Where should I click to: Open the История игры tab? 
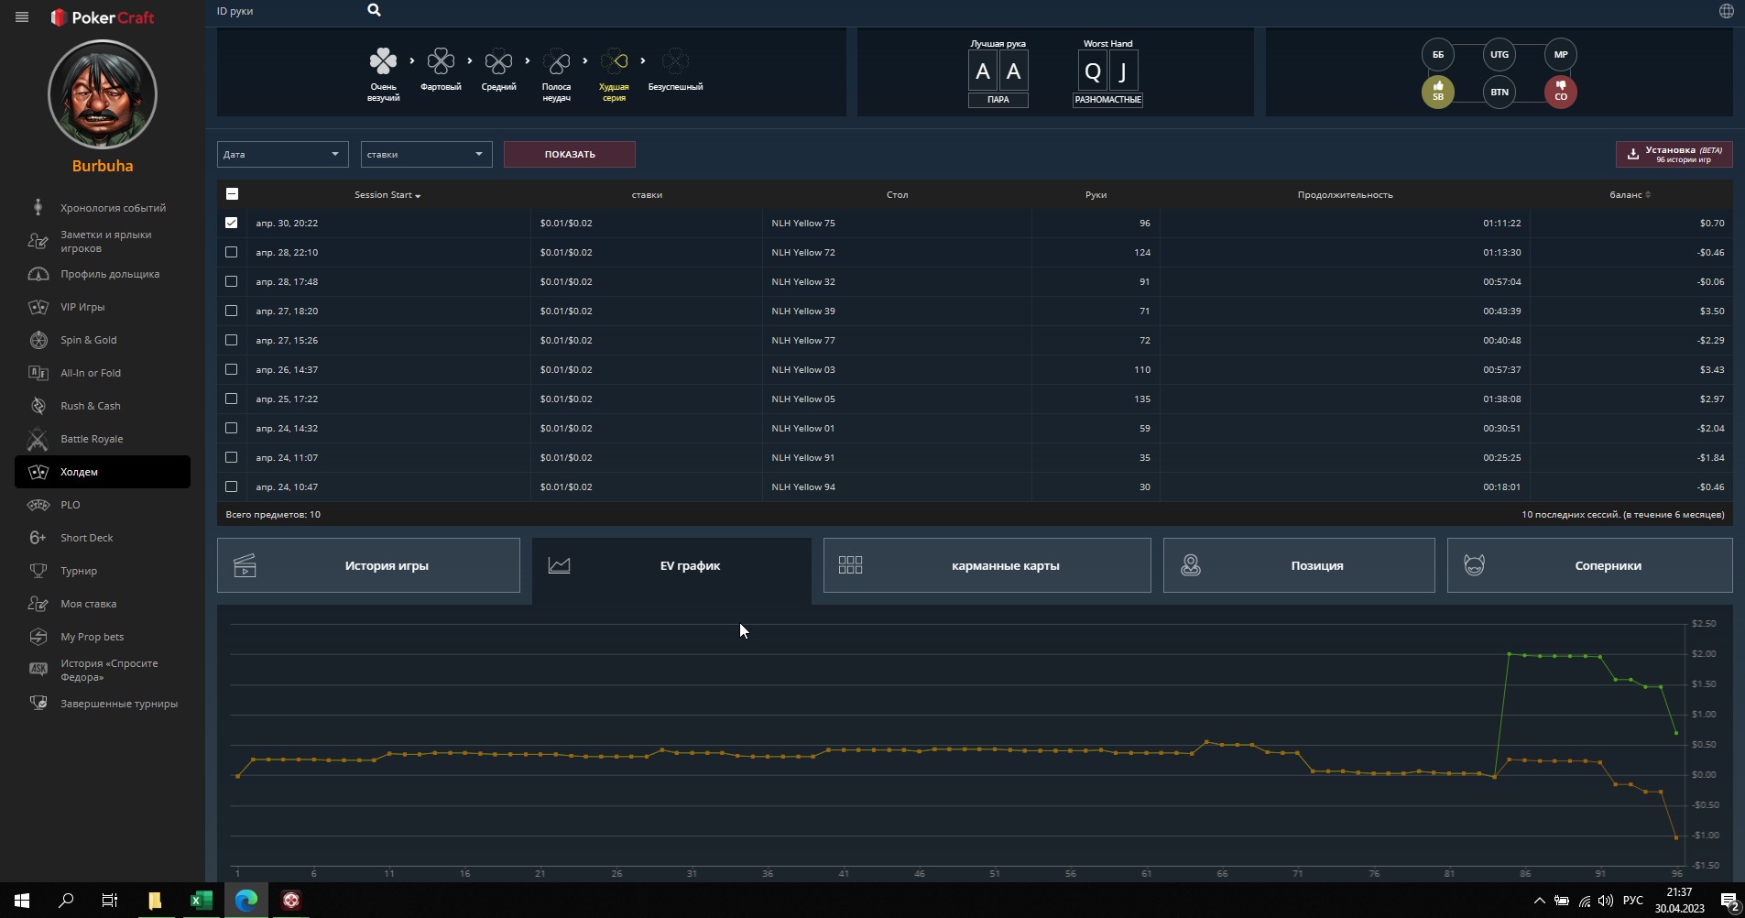tap(368, 565)
